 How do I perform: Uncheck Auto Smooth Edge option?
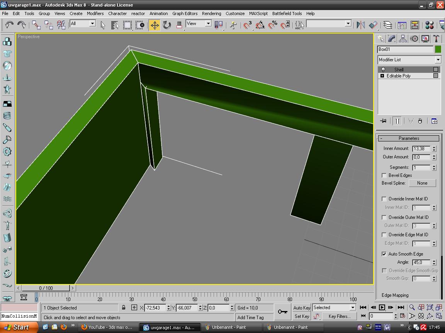click(384, 254)
